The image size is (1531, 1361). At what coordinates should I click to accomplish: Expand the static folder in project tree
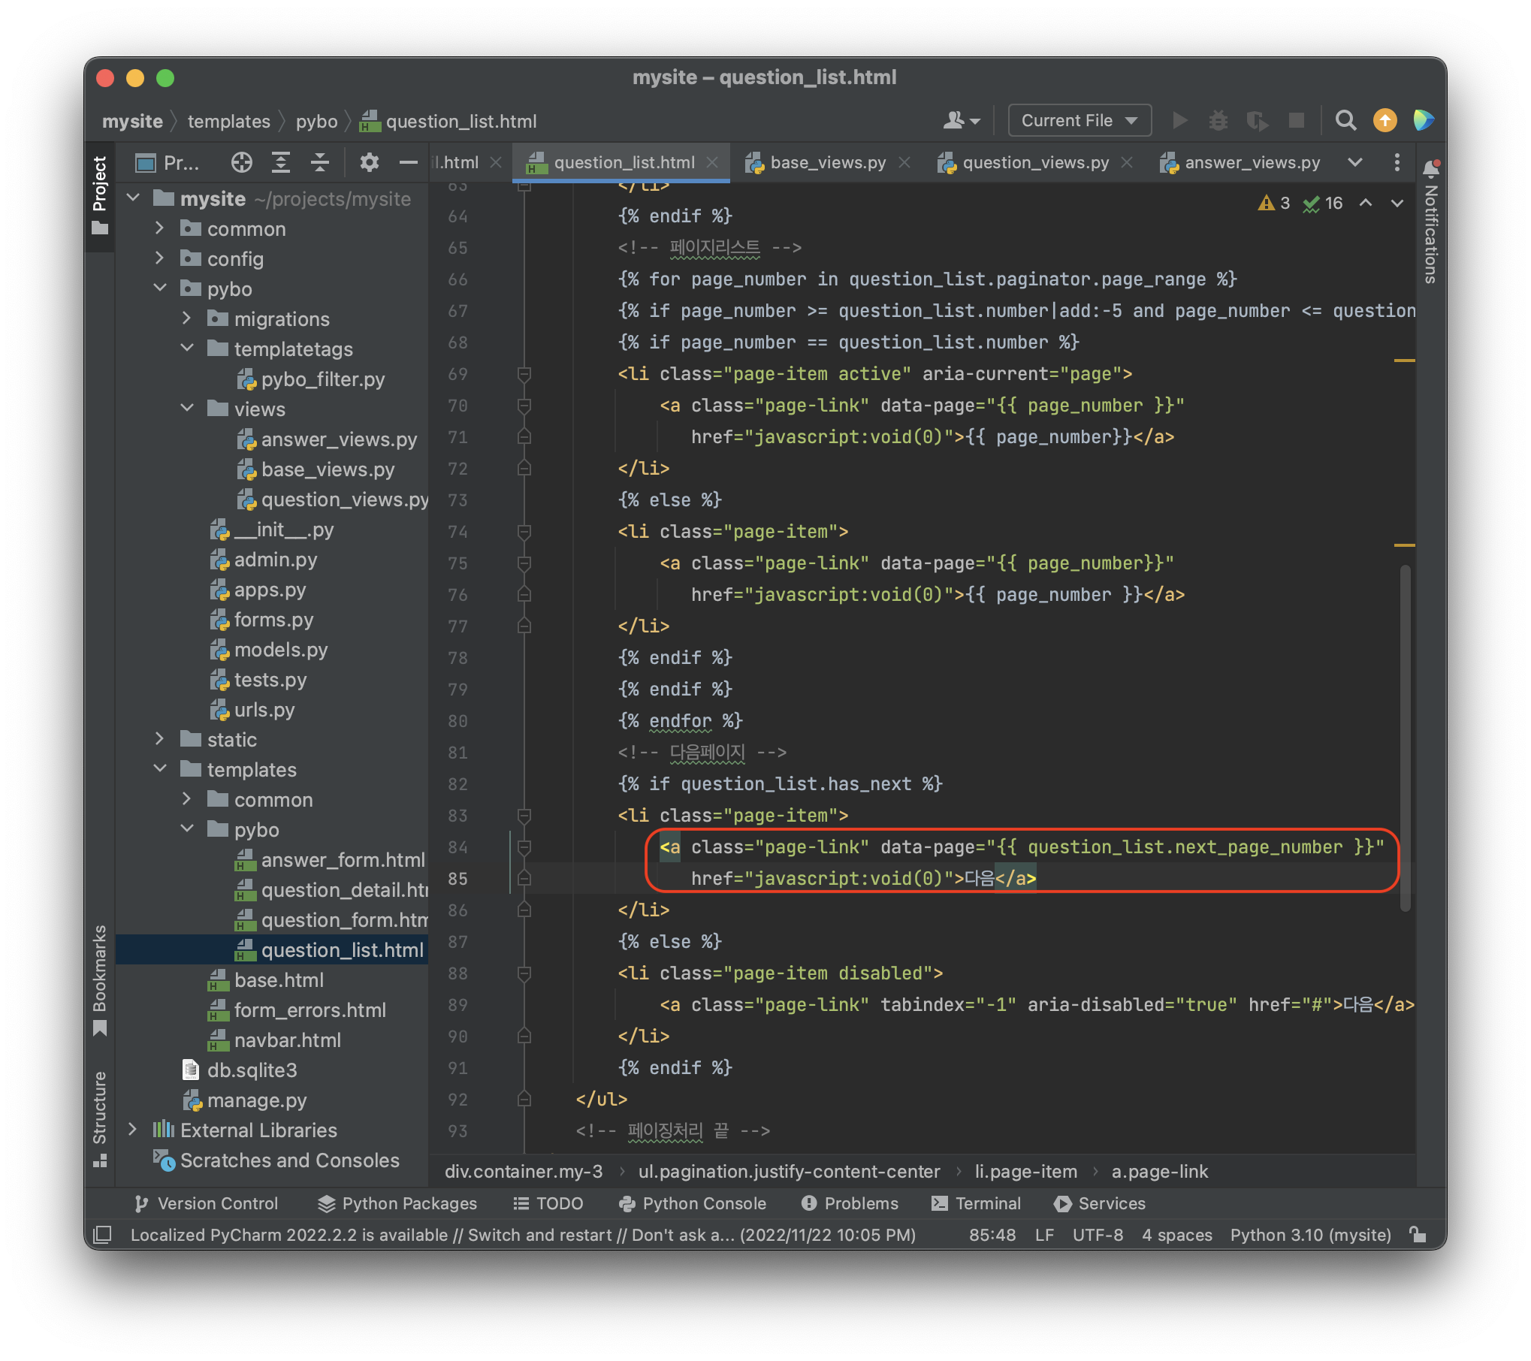(159, 739)
